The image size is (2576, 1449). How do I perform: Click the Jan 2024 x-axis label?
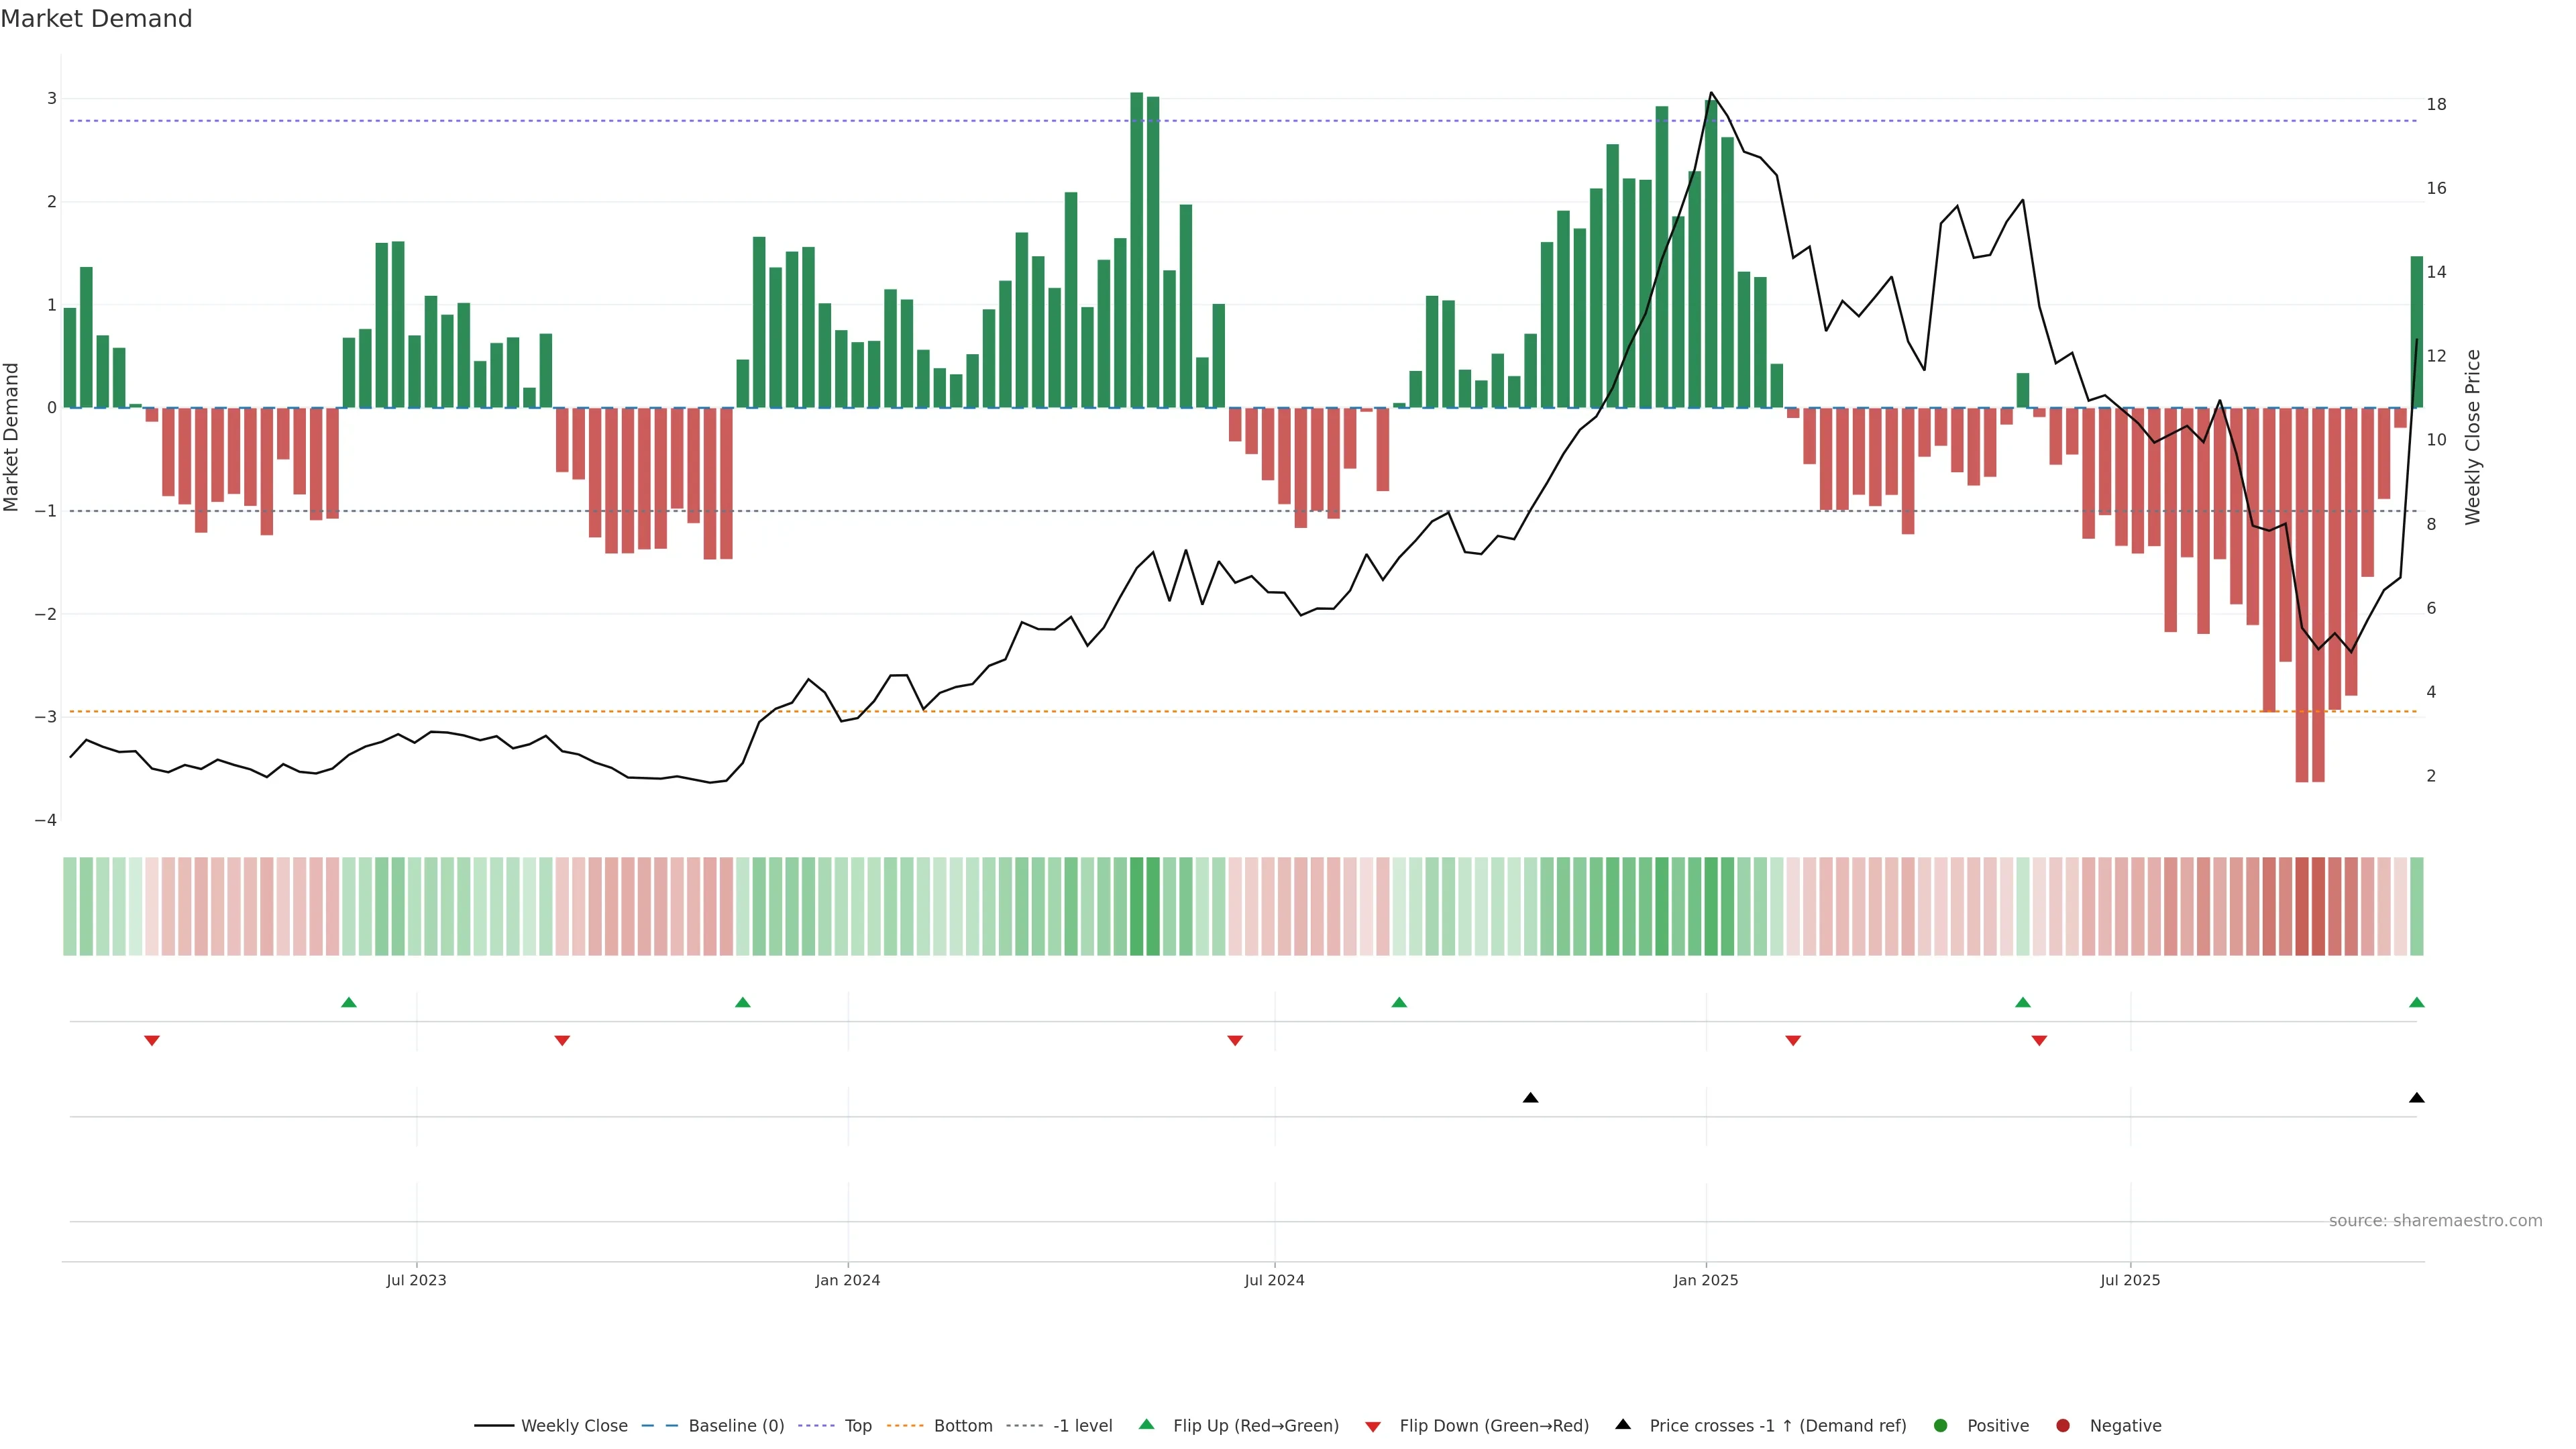pyautogui.click(x=847, y=1280)
